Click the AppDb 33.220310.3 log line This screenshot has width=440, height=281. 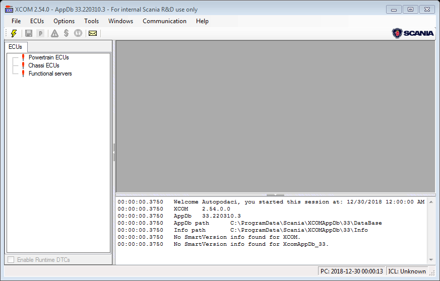[179, 216]
